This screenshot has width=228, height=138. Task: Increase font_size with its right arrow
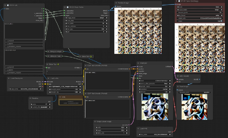point(107,29)
